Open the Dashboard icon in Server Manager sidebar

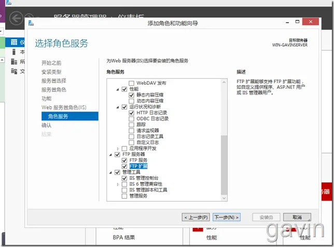[x=14, y=43]
